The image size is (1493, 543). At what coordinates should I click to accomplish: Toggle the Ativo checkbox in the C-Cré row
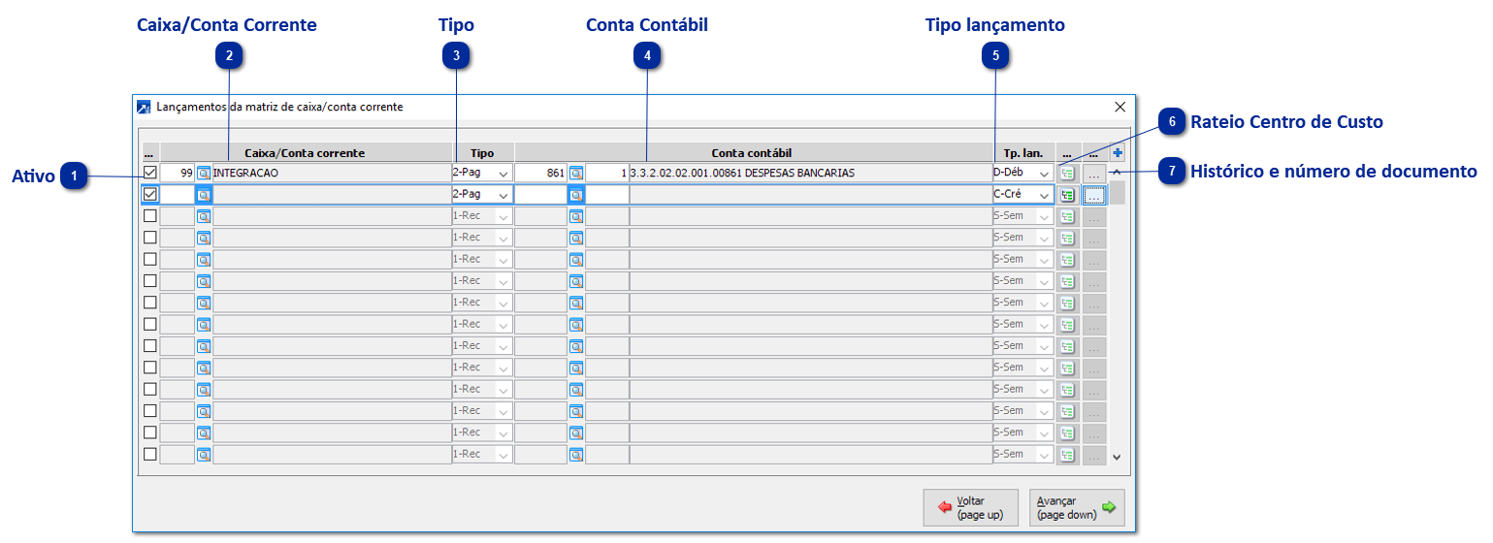click(x=150, y=194)
